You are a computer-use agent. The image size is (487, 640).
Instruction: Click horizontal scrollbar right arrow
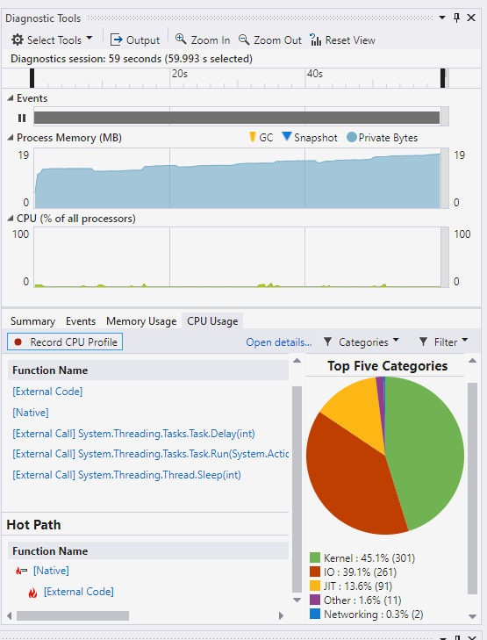[281, 615]
